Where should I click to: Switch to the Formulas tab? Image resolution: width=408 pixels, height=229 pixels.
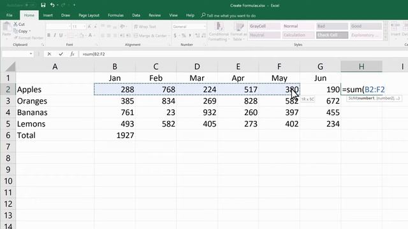(x=116, y=15)
